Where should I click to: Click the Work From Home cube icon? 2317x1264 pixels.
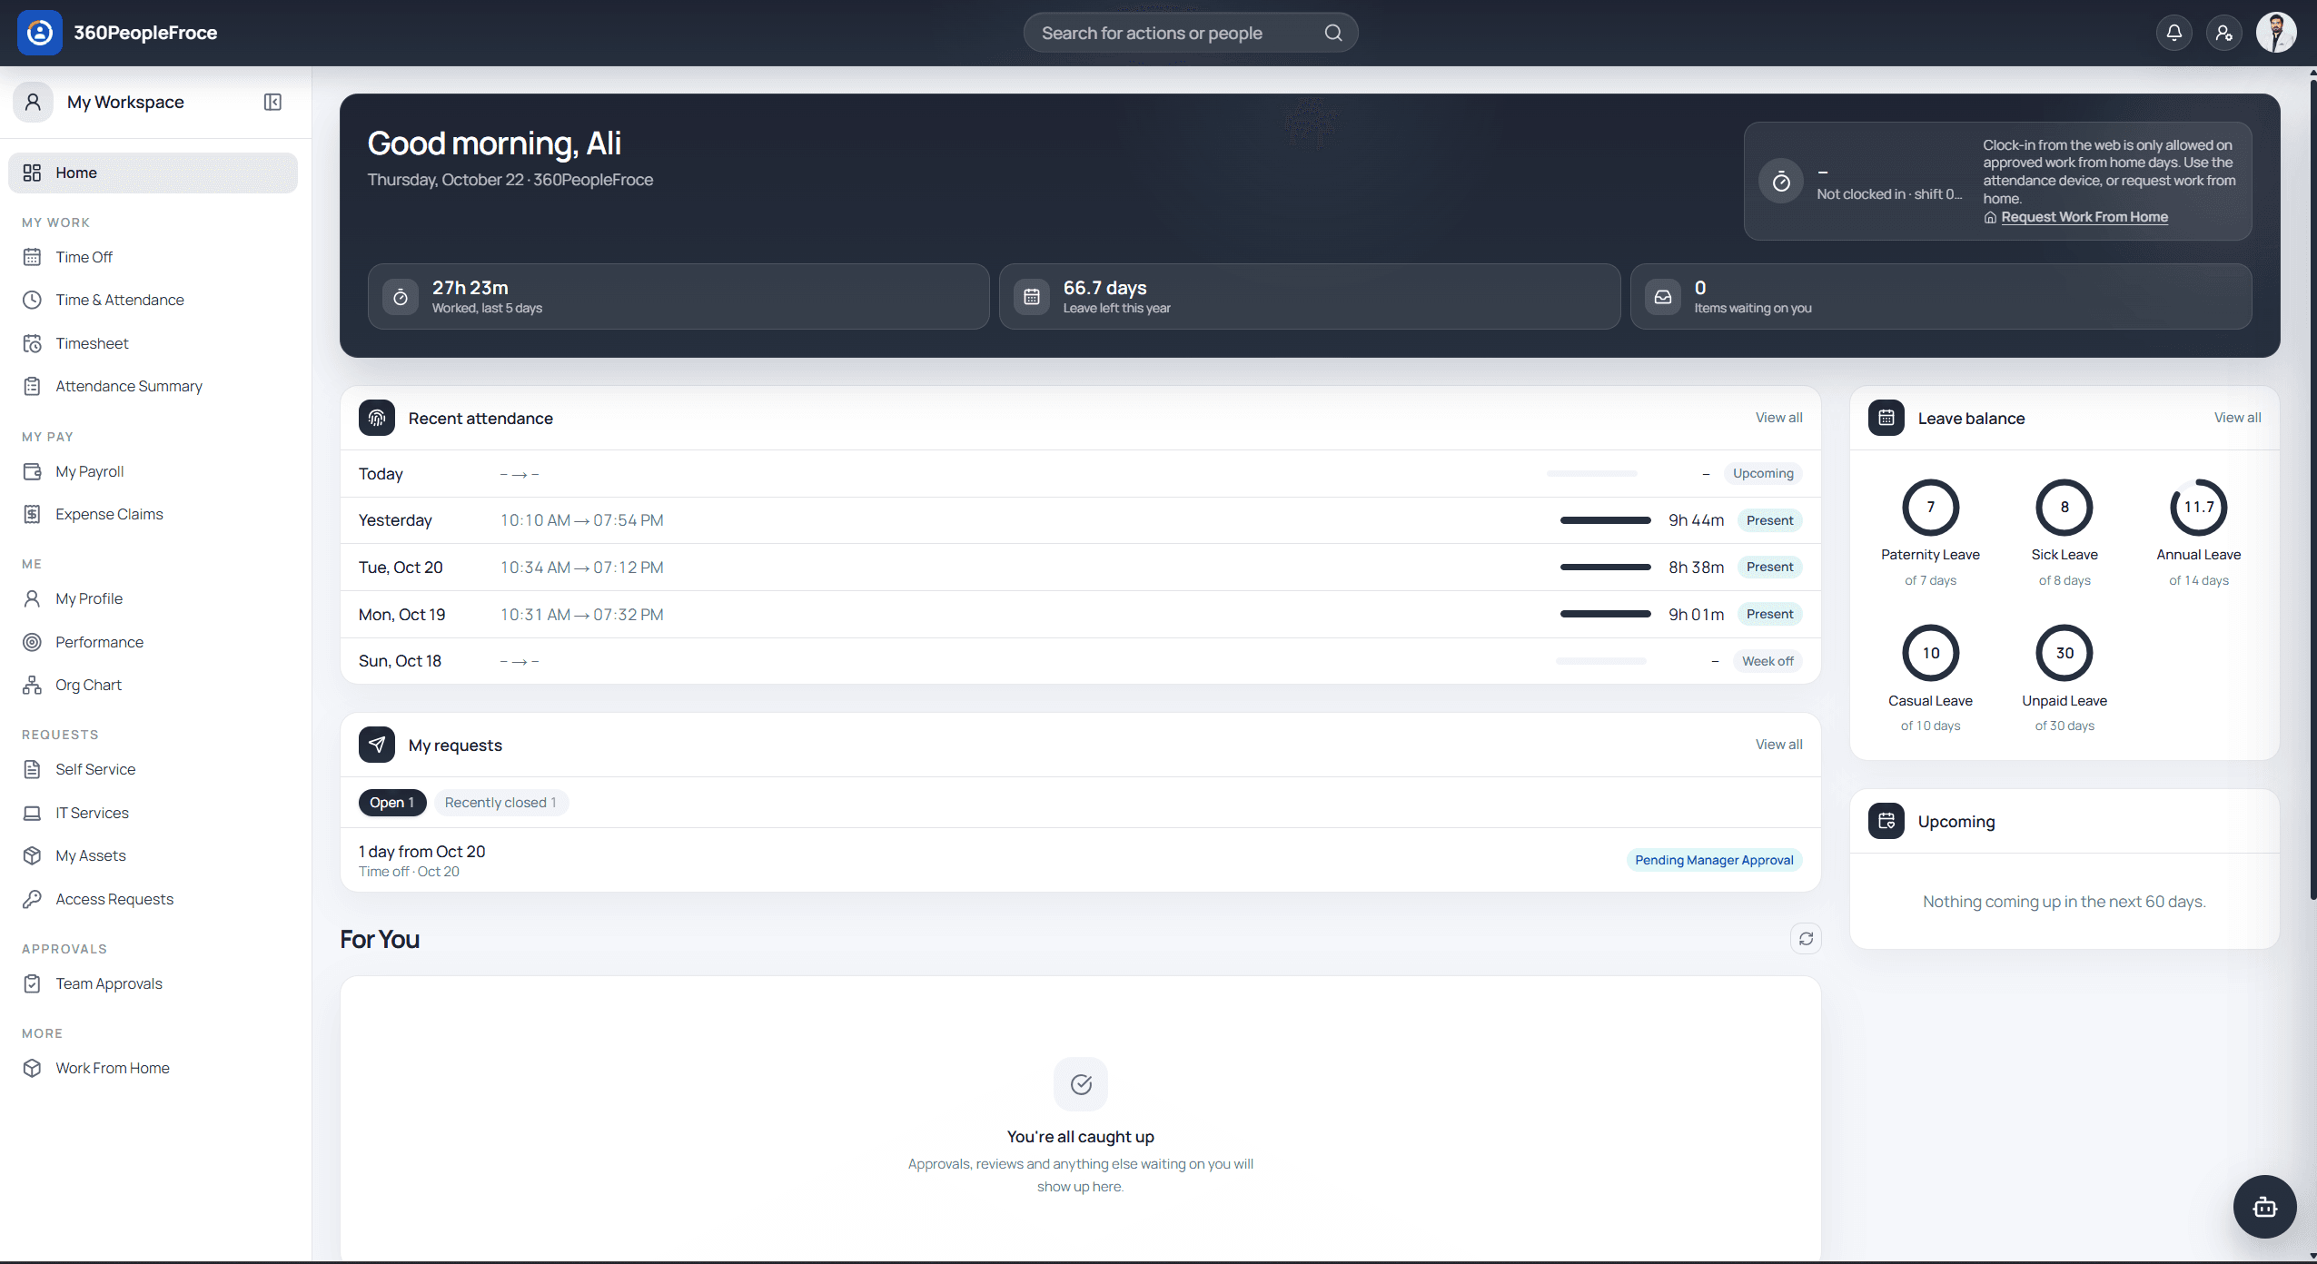(32, 1068)
